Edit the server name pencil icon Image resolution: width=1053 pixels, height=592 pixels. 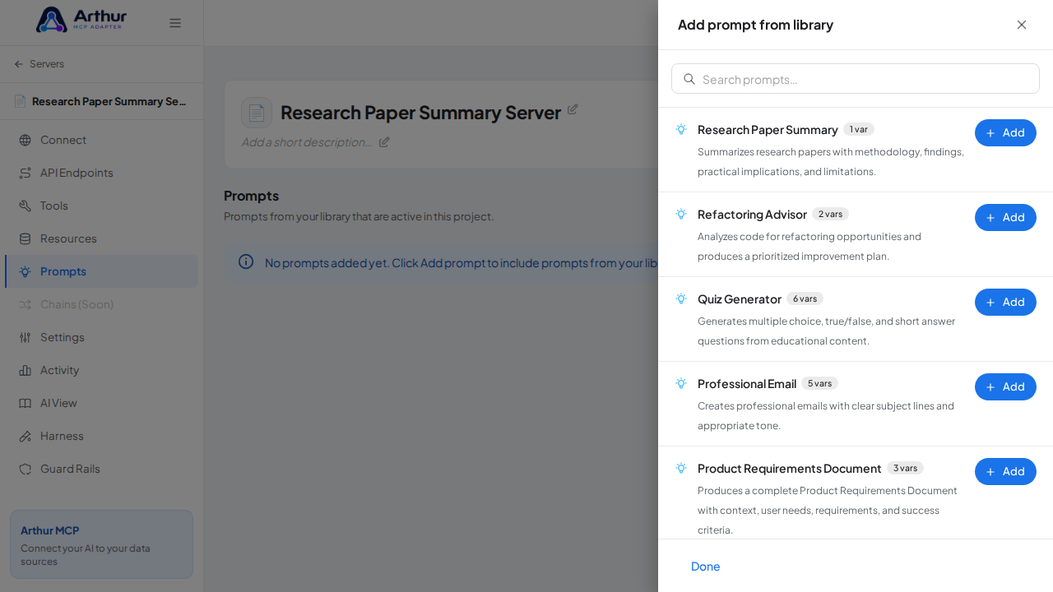[x=573, y=109]
